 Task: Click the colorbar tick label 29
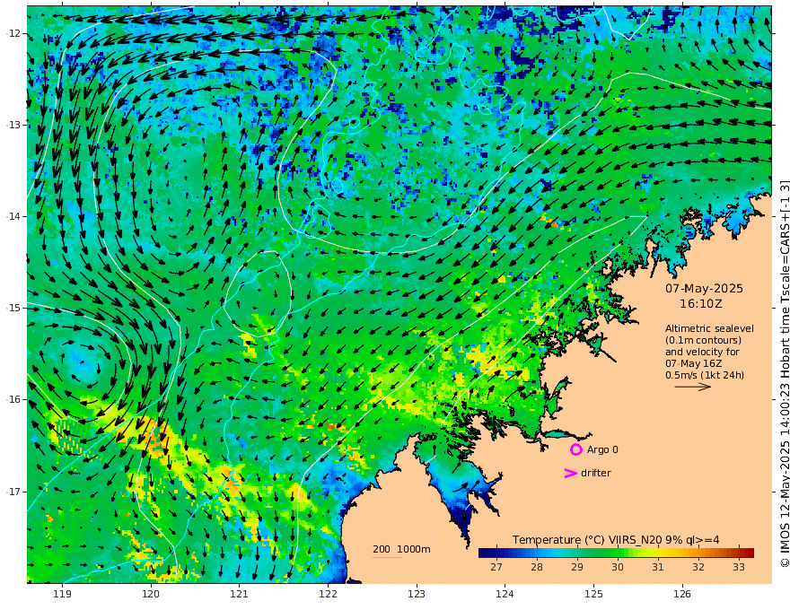coord(577,567)
